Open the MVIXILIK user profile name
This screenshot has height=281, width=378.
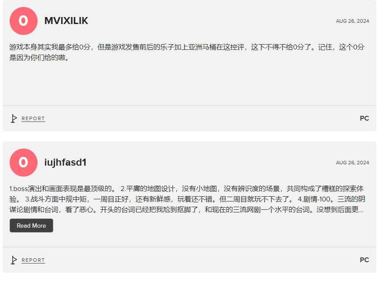[66, 21]
